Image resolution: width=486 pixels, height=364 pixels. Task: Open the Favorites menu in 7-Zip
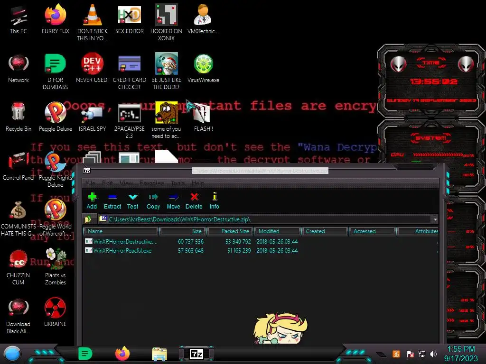pyautogui.click(x=151, y=183)
